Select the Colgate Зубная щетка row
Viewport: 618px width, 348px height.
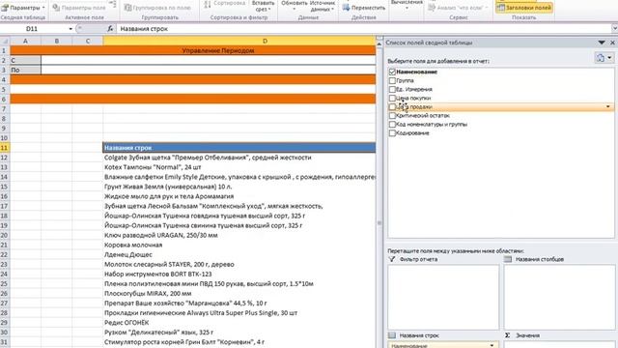pos(239,158)
